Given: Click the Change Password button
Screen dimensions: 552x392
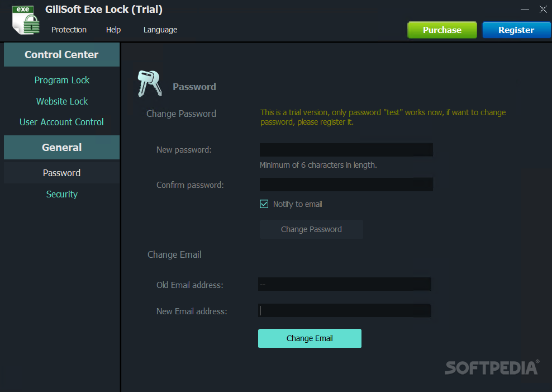Looking at the screenshot, I should 311,229.
